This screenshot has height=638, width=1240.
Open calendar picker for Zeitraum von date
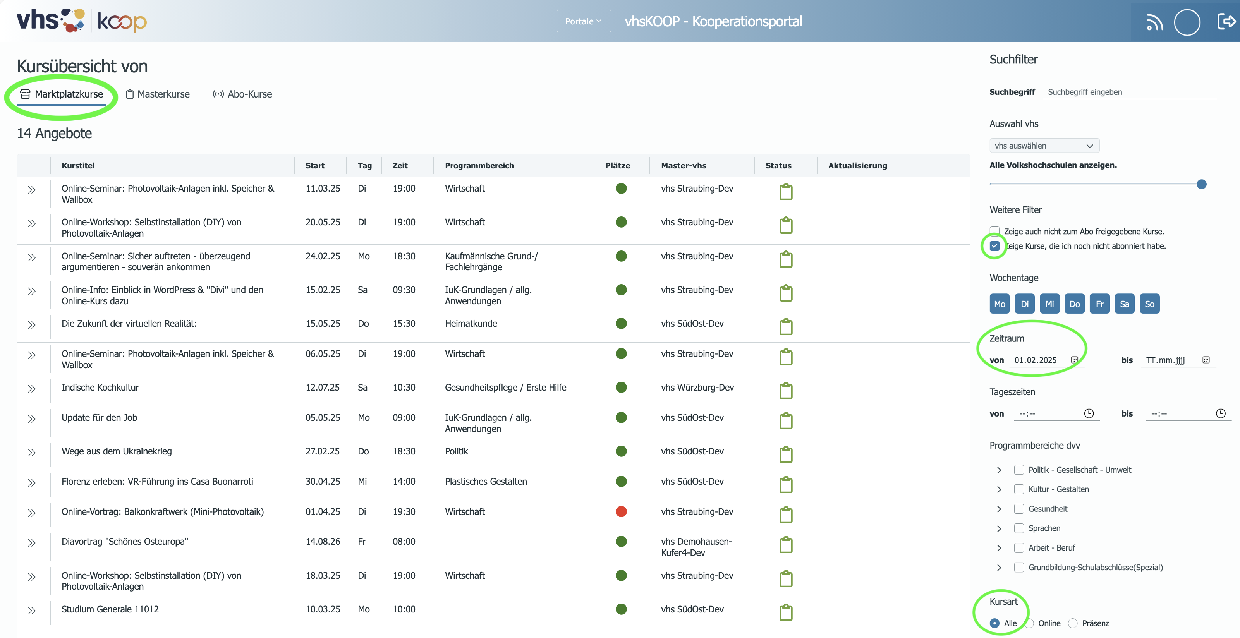[x=1074, y=360]
